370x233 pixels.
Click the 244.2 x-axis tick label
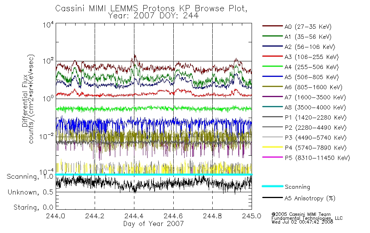click(95, 216)
